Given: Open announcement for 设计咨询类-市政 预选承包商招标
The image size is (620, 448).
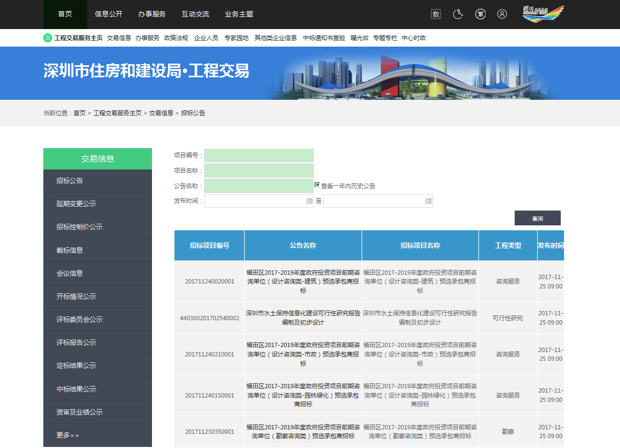Looking at the screenshot, I should point(303,354).
